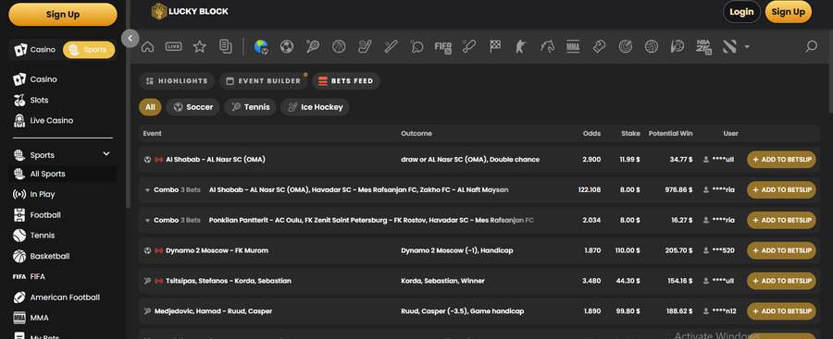Image resolution: width=833 pixels, height=339 pixels.
Task: Add 2.034 odds combo to betslip
Action: [x=781, y=220]
